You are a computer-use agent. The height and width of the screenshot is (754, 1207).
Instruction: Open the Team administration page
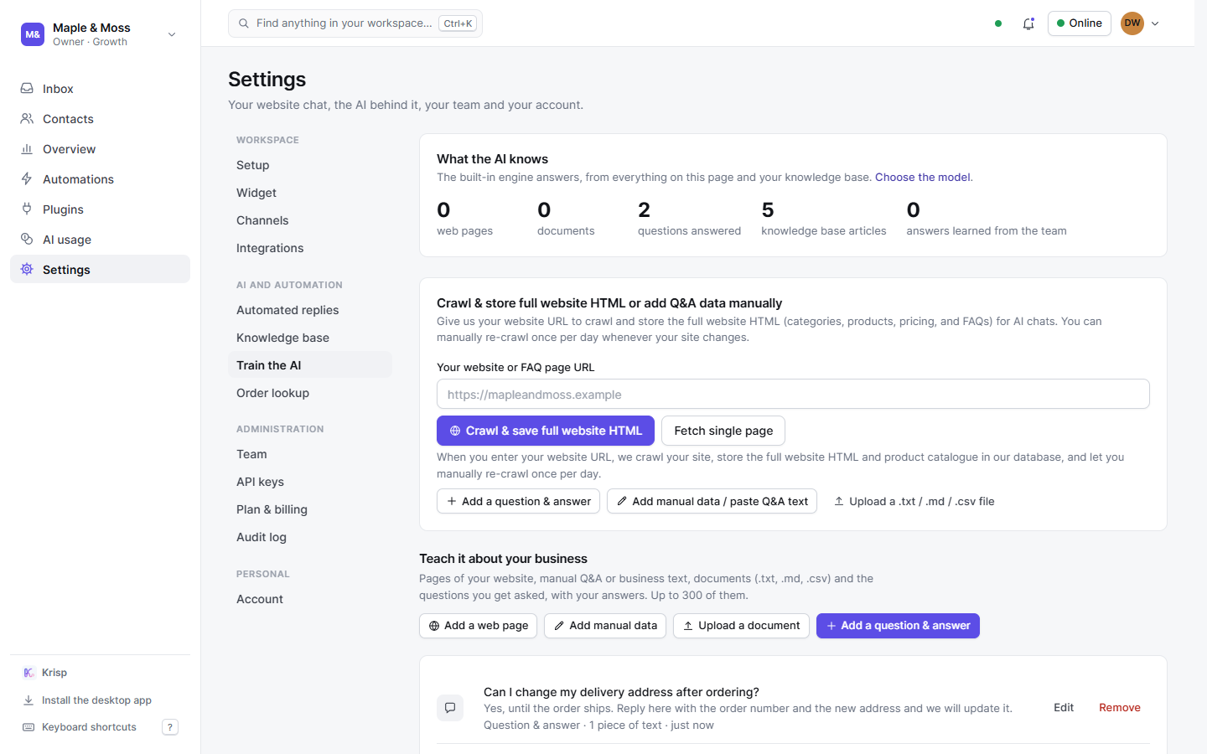click(x=310, y=454)
